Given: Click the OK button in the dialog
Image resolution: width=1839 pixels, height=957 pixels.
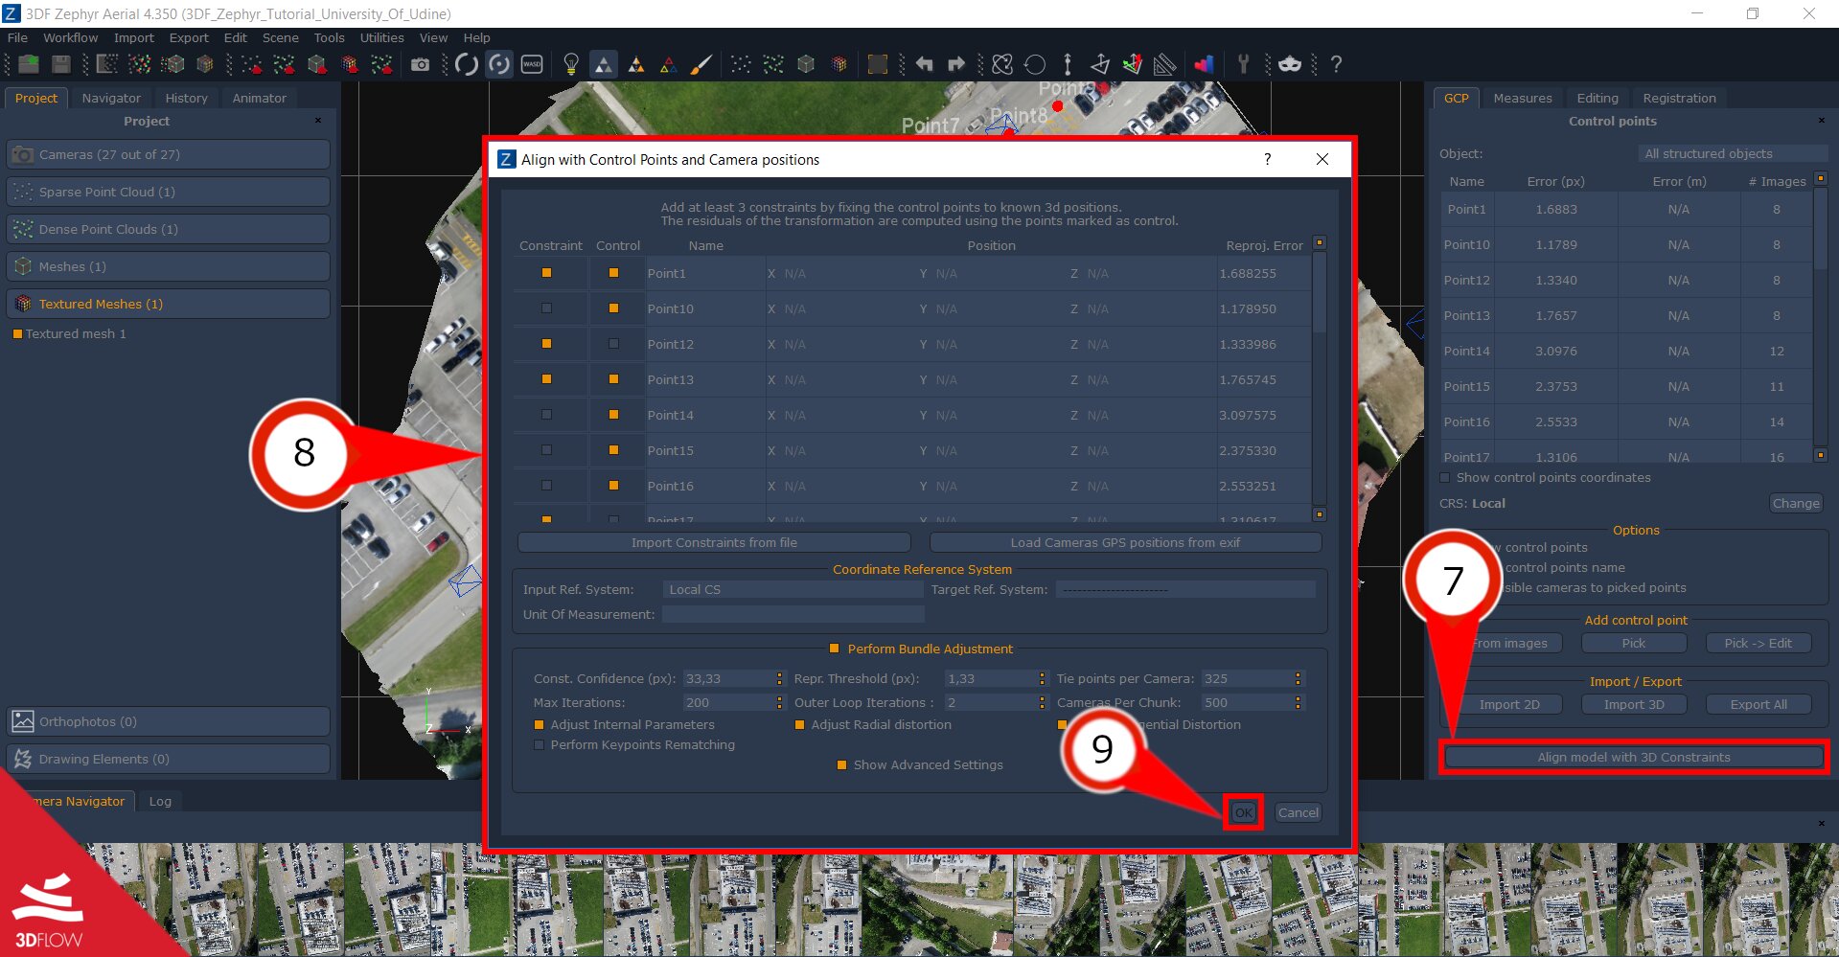Looking at the screenshot, I should coord(1243,812).
